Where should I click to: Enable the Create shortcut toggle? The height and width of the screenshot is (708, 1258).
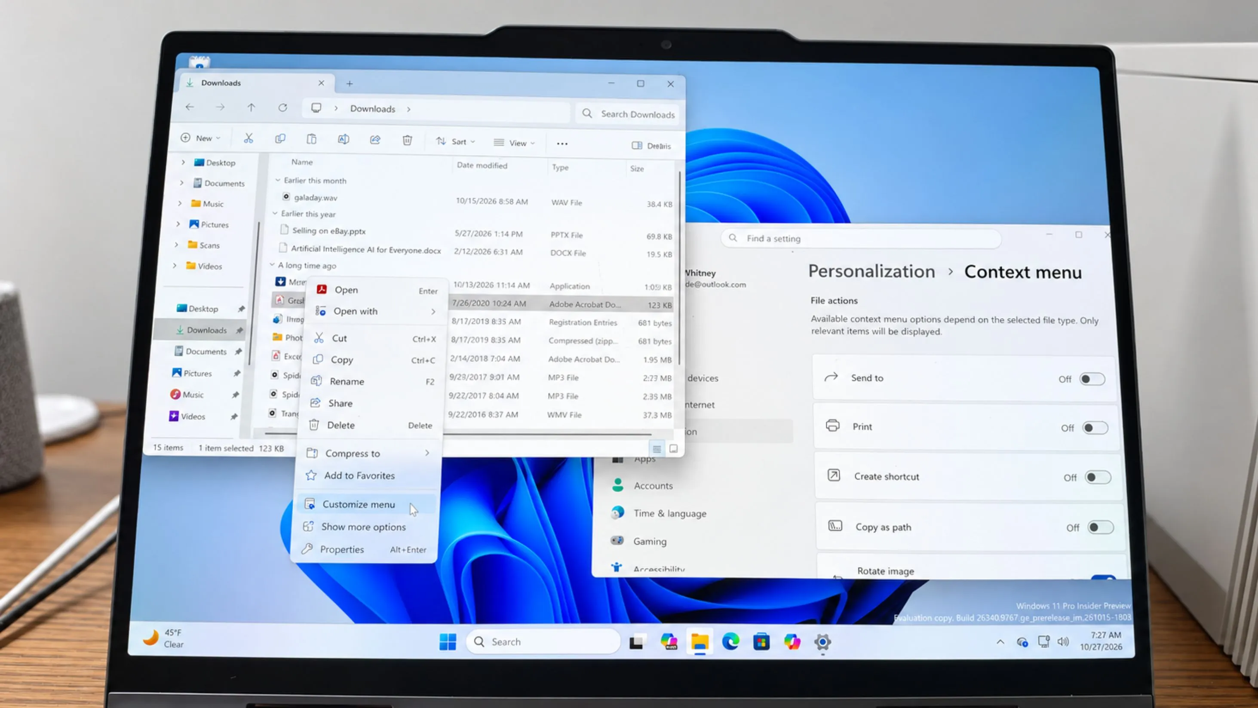(x=1098, y=477)
